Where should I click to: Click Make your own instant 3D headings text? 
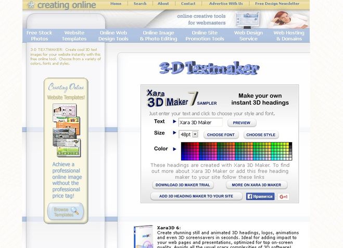tap(260, 99)
